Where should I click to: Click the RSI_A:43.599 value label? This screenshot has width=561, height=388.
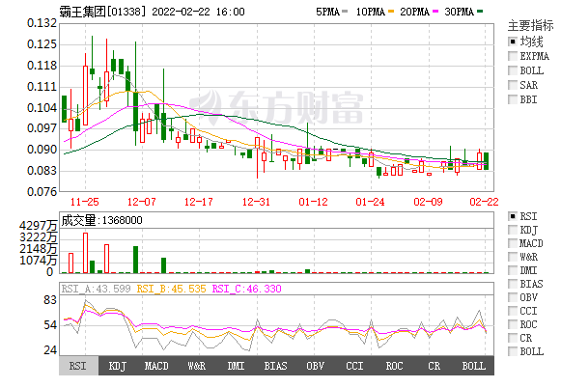tap(96, 289)
